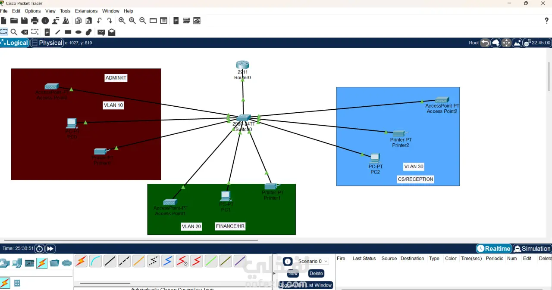Select the Draw Rectangle tool
This screenshot has height=290, width=552.
[x=68, y=32]
